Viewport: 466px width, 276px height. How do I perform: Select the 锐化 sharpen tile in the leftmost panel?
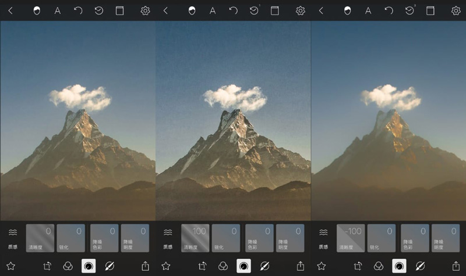(x=71, y=238)
